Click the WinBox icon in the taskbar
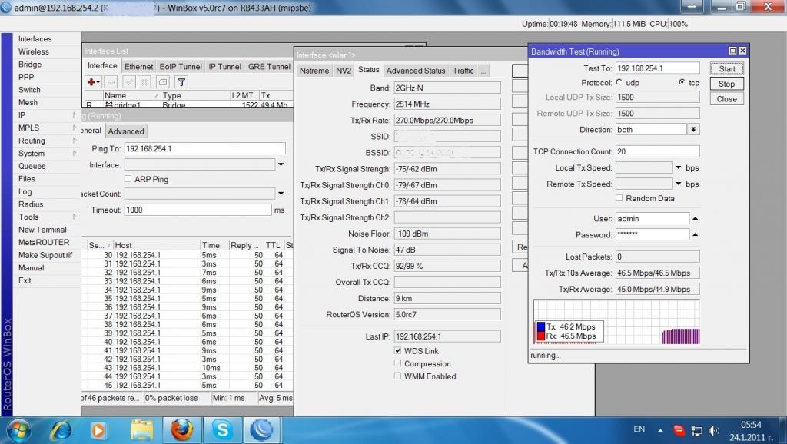 262,429
